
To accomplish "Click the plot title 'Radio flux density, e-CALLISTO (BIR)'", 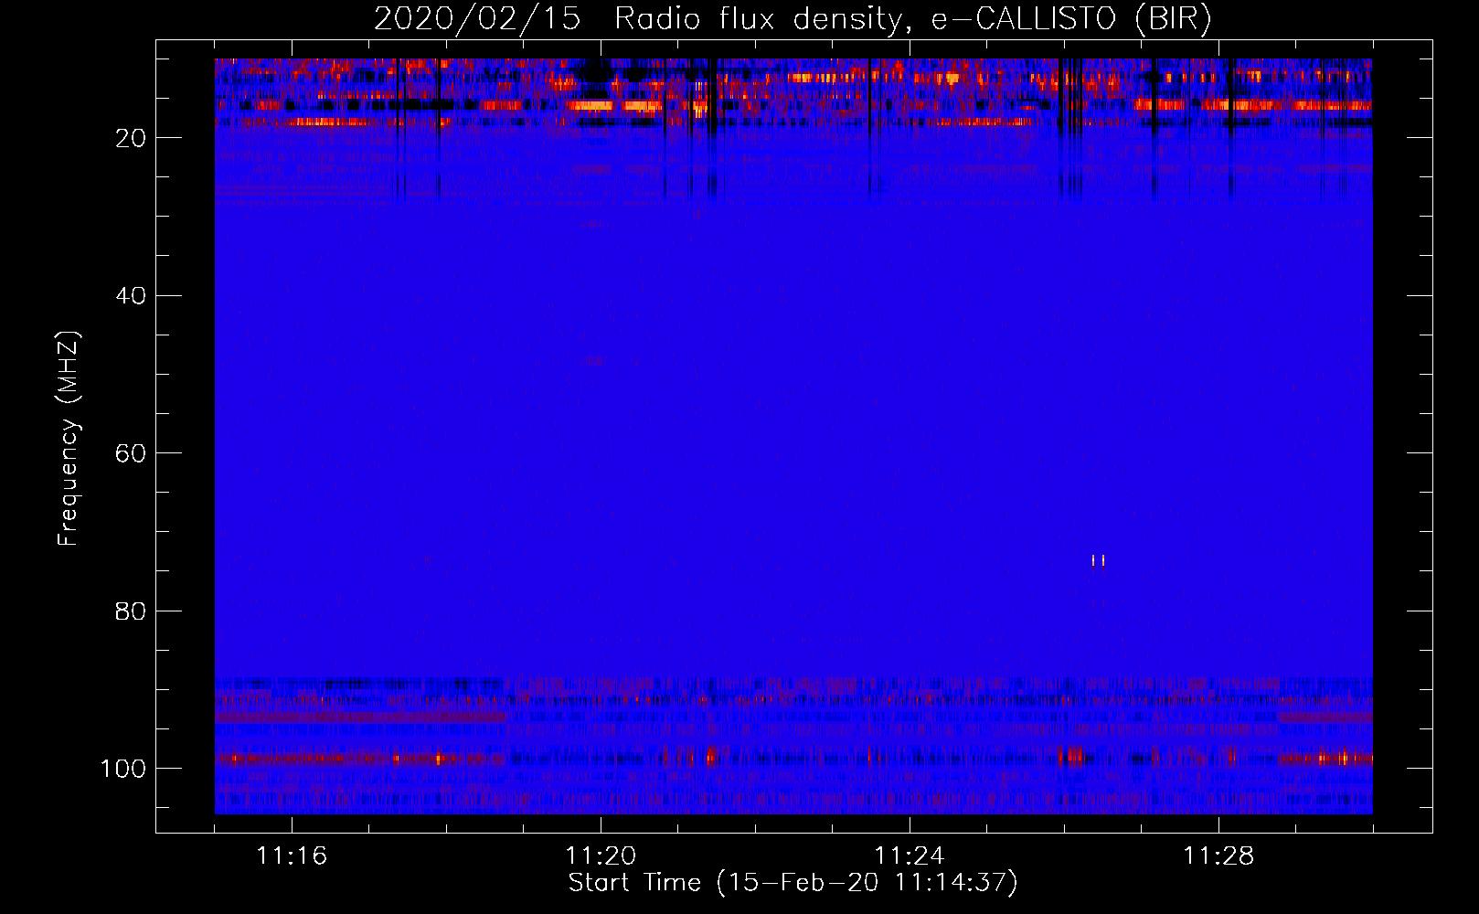I will pos(913,19).
